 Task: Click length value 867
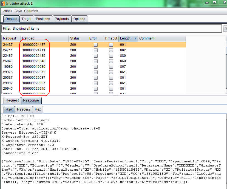[x=123, y=67]
